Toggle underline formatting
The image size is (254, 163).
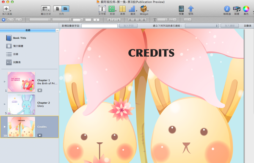point(119,20)
